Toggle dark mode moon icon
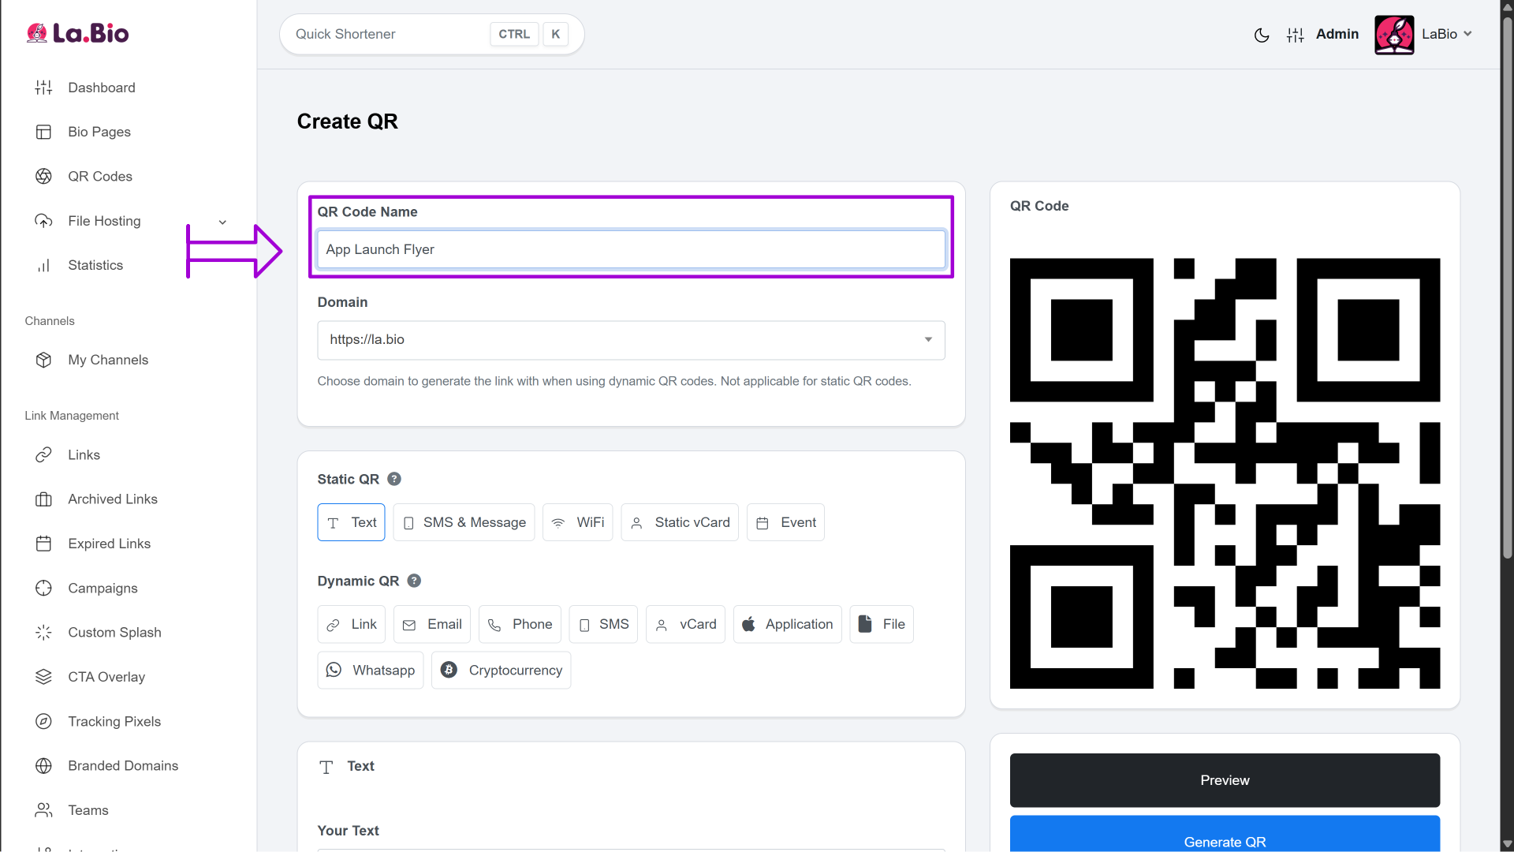This screenshot has width=1514, height=852. click(x=1262, y=35)
